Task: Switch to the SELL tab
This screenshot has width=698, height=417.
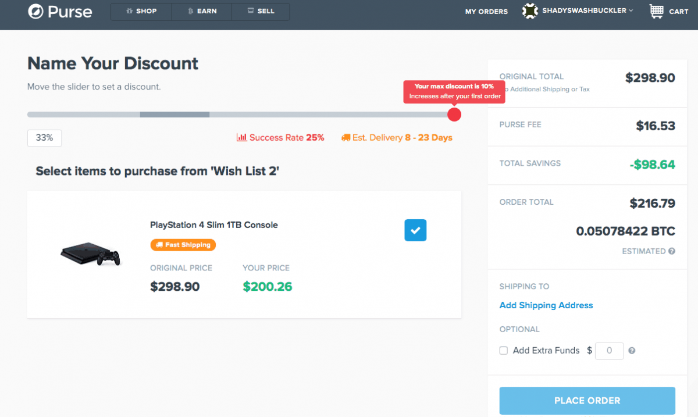Action: point(261,11)
